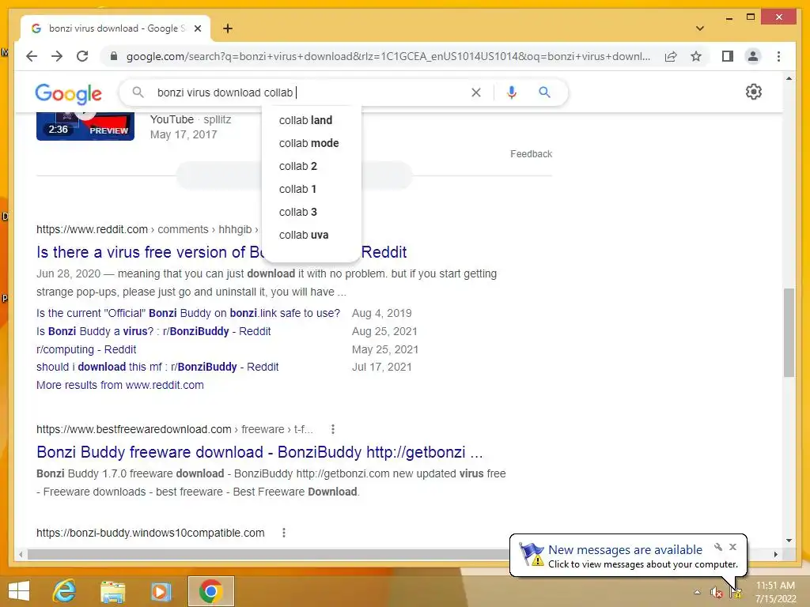The width and height of the screenshot is (810, 607).
Task: Open the Chrome profile menu
Action: (x=753, y=56)
